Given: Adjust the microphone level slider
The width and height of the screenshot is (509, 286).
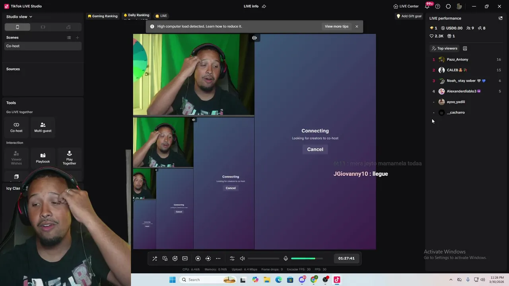Looking at the screenshot, I should tap(307, 259).
